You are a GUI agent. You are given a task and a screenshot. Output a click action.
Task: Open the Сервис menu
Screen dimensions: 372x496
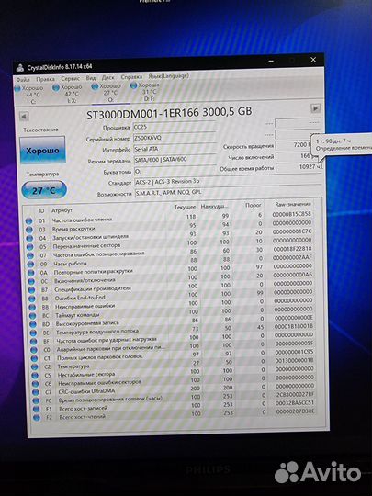(70, 78)
